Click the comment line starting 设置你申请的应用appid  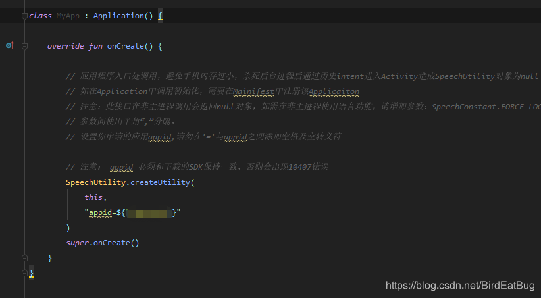tap(203, 137)
